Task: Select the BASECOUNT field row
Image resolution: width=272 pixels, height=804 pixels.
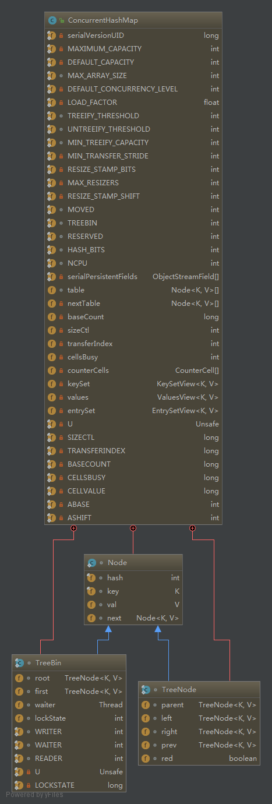Action: click(133, 464)
